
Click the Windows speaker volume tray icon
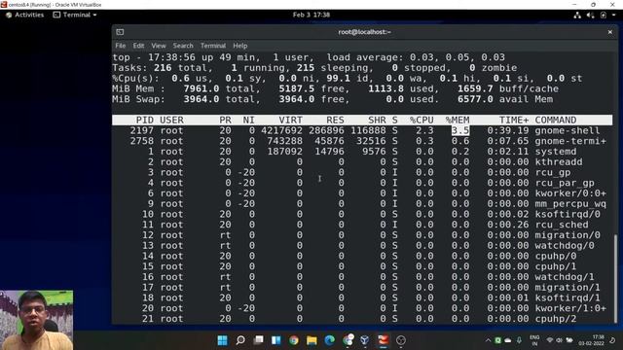click(560, 340)
